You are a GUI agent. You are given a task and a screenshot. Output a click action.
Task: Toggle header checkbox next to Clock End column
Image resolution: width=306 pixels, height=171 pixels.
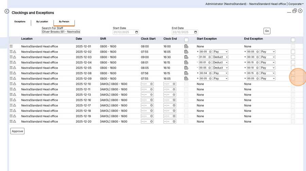[186, 40]
